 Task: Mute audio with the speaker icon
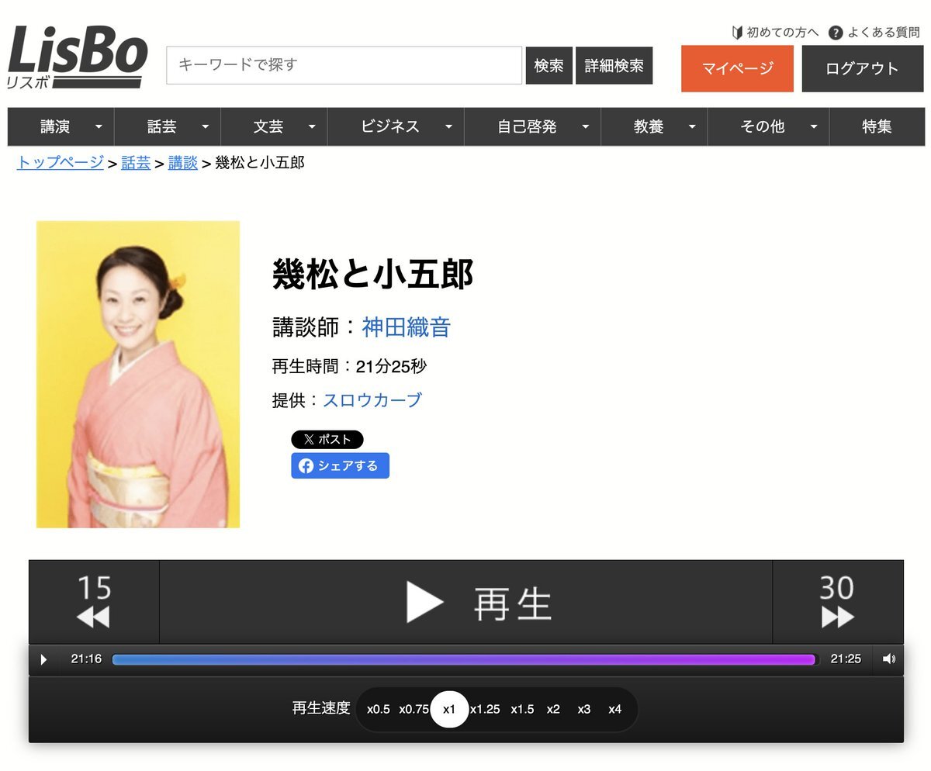[x=889, y=659]
